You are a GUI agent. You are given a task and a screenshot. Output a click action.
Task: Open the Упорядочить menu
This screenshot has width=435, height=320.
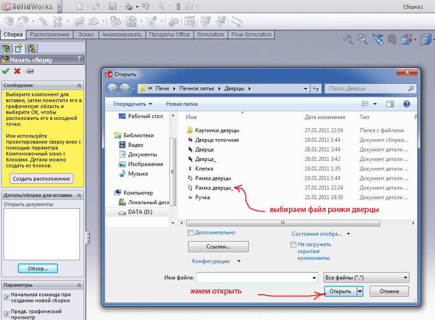point(132,104)
